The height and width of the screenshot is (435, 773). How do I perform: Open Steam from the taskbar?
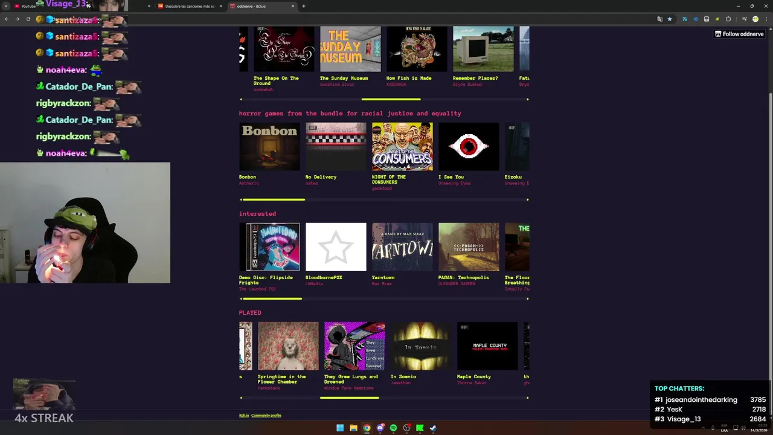(x=433, y=428)
